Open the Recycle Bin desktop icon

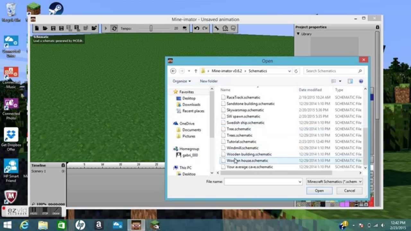click(11, 12)
